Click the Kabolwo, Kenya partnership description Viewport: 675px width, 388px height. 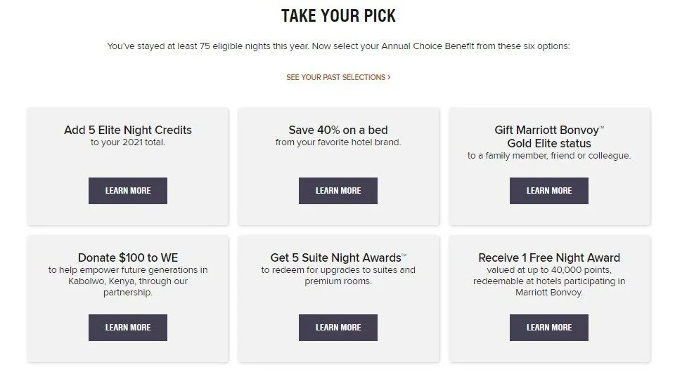127,281
